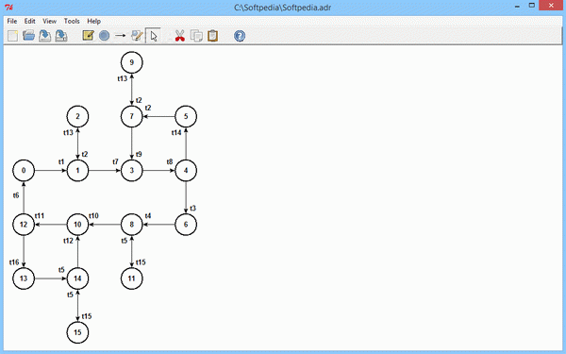Screen dimensions: 566x354
Task: Select graph node 9
Action: point(132,62)
